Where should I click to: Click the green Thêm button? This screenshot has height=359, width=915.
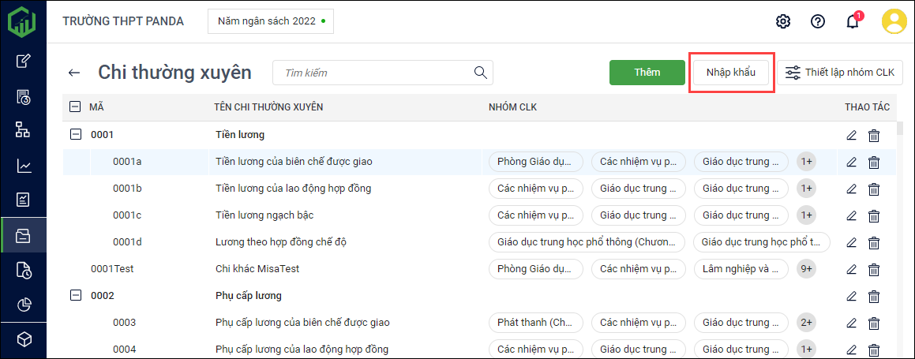pos(647,73)
